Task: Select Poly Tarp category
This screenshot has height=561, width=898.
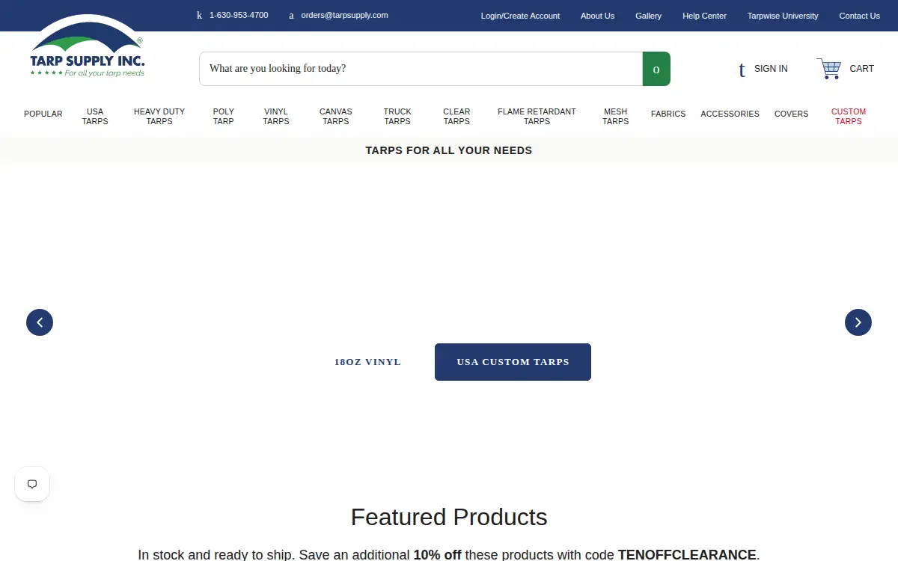Action: tap(224, 117)
